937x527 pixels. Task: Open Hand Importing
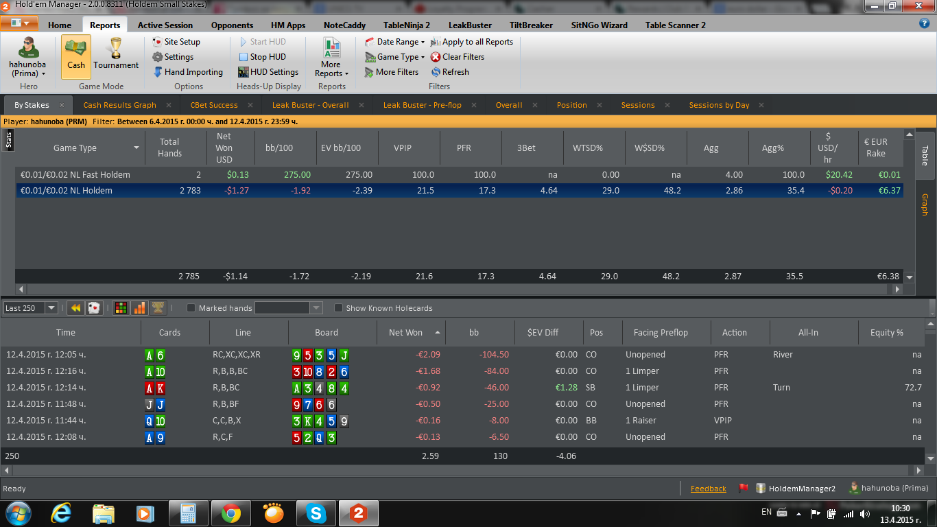pyautogui.click(x=187, y=72)
